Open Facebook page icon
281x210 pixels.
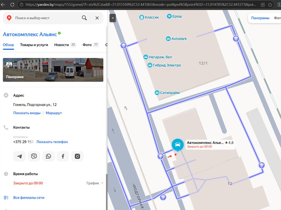[63, 156]
